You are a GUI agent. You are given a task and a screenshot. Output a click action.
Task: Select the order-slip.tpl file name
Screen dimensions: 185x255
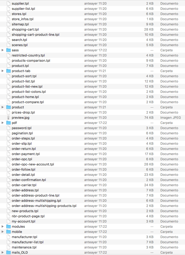[x=22, y=144]
